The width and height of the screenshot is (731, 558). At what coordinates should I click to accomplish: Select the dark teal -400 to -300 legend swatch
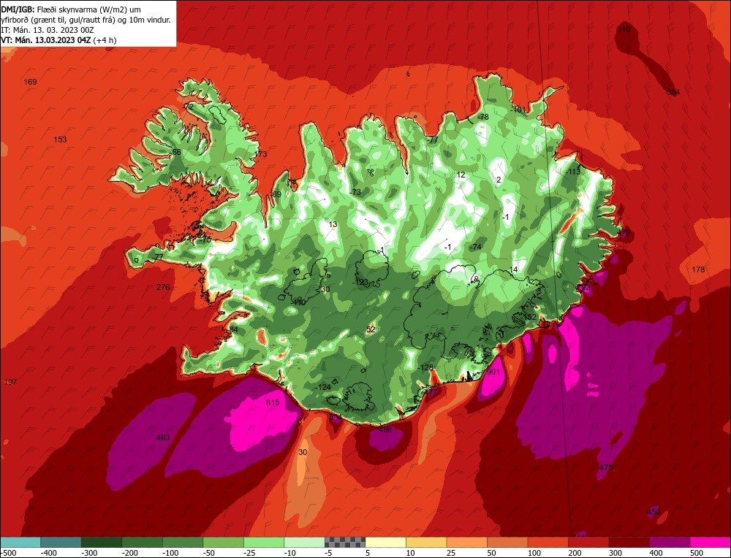coord(61,542)
